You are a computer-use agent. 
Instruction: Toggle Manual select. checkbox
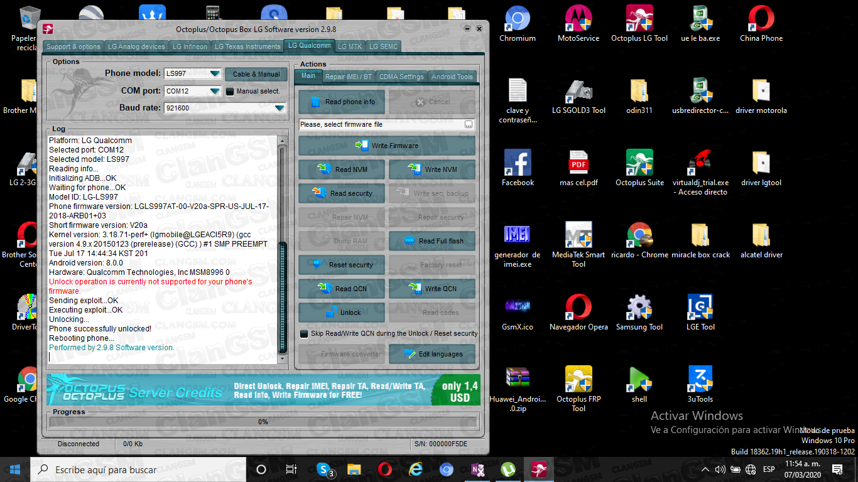[230, 92]
